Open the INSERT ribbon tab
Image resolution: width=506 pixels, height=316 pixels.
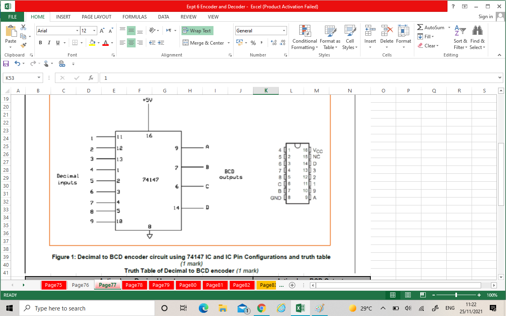tap(63, 17)
